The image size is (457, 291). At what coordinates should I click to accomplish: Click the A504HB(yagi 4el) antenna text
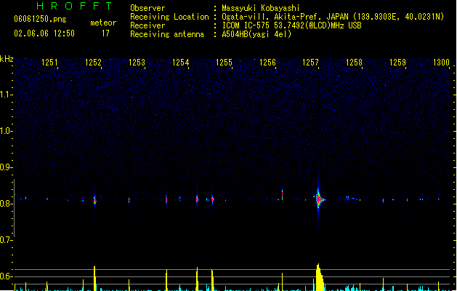click(x=256, y=34)
